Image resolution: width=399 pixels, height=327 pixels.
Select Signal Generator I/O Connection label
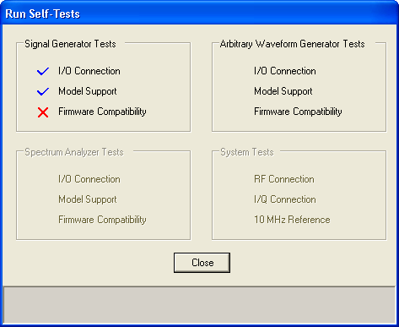click(x=89, y=71)
